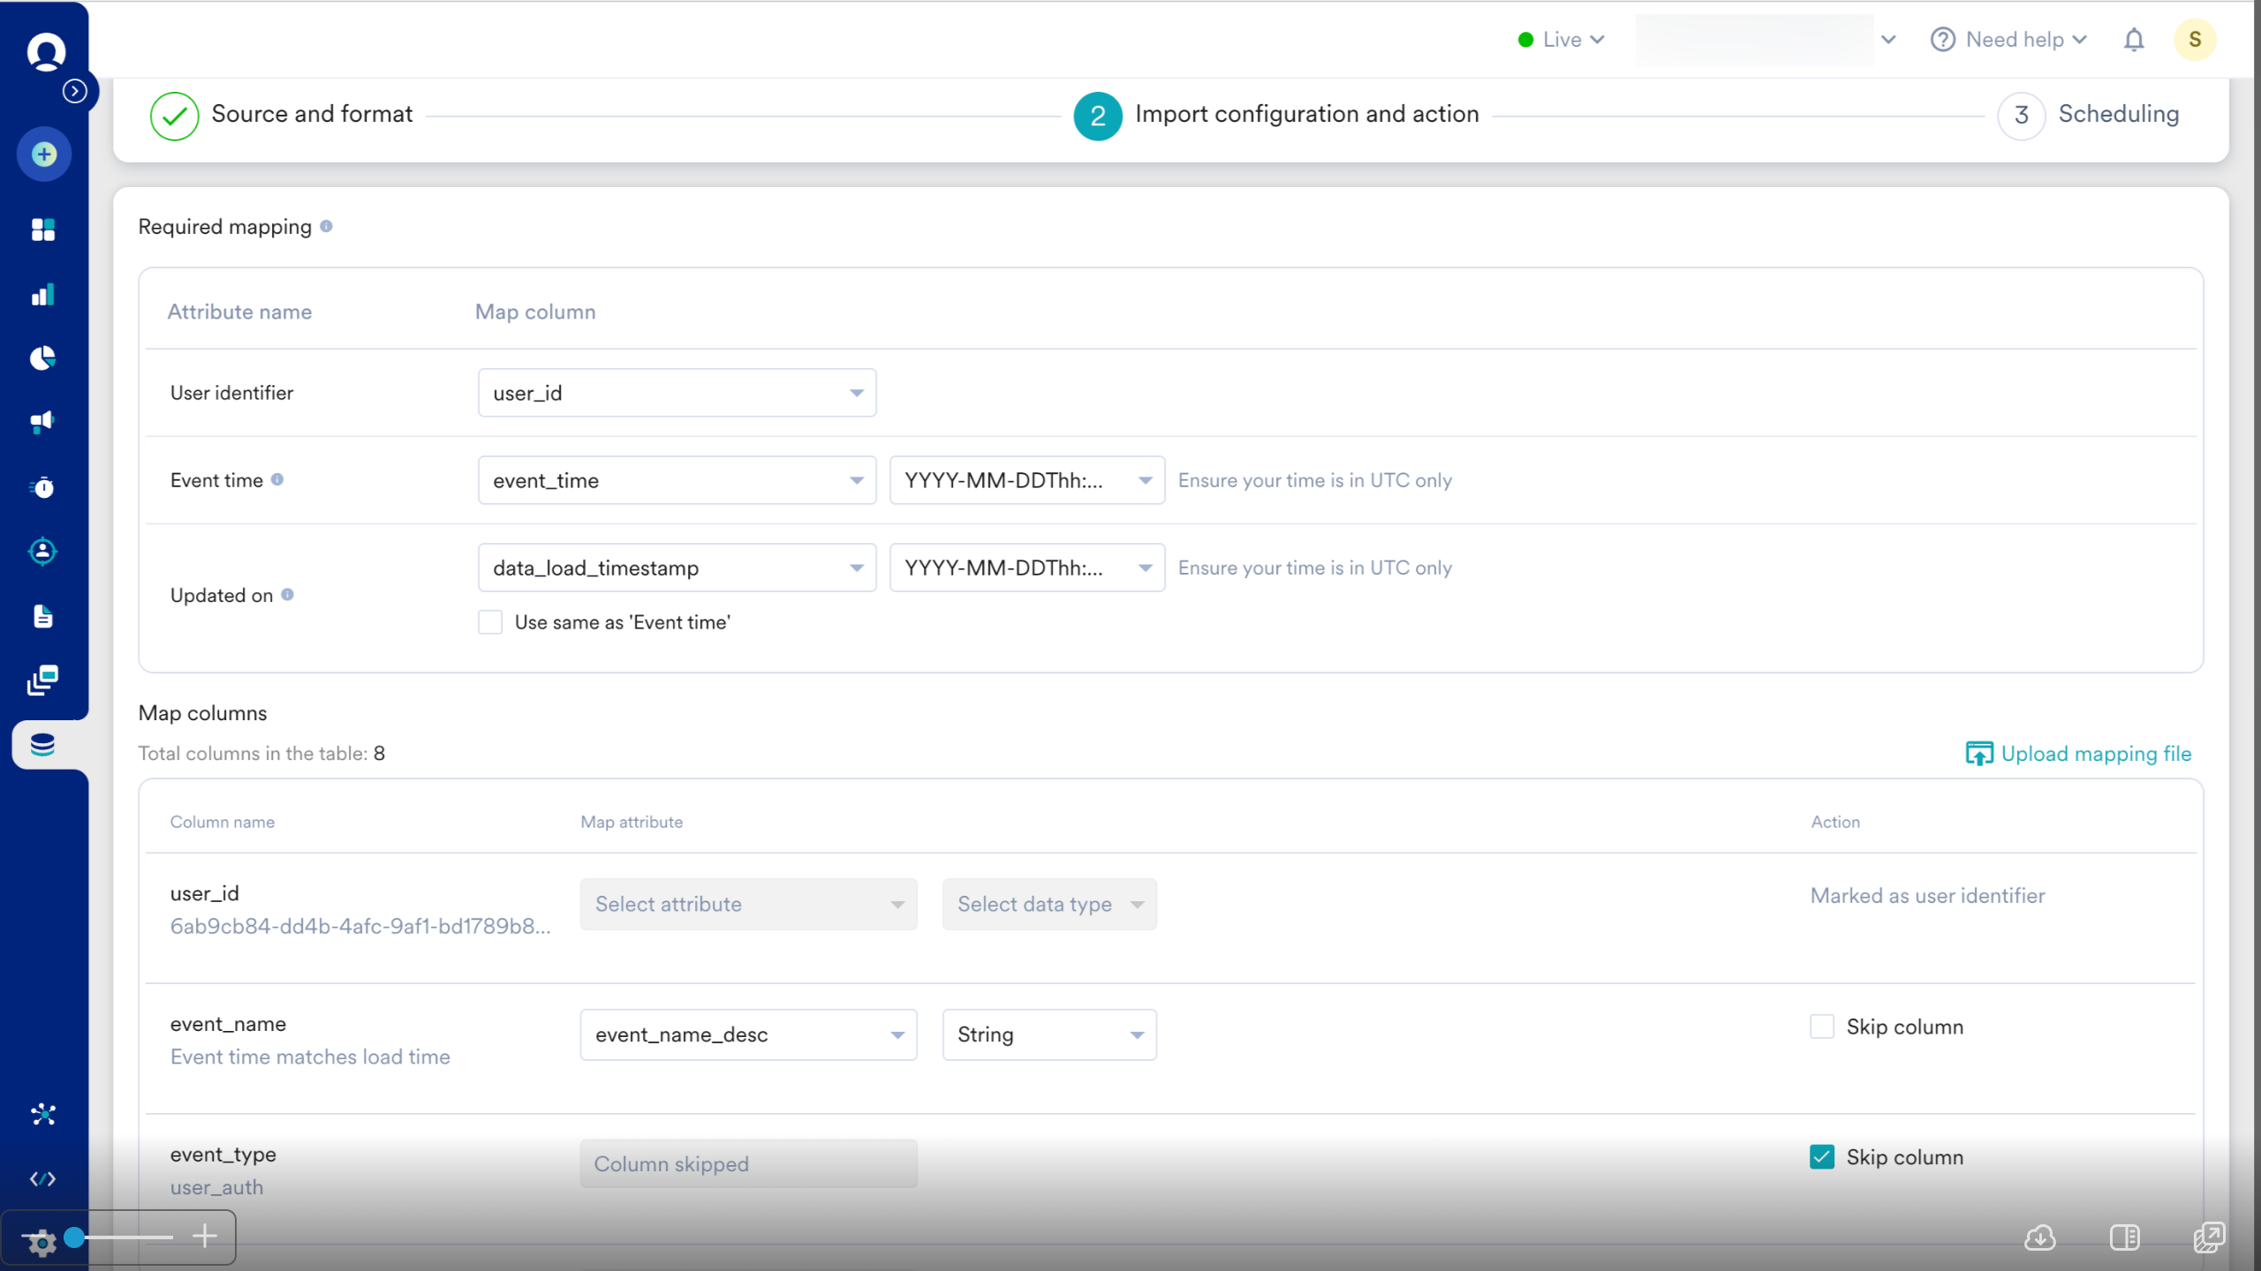The image size is (2261, 1271).
Task: Open the bar chart analytics icon
Action: point(42,295)
